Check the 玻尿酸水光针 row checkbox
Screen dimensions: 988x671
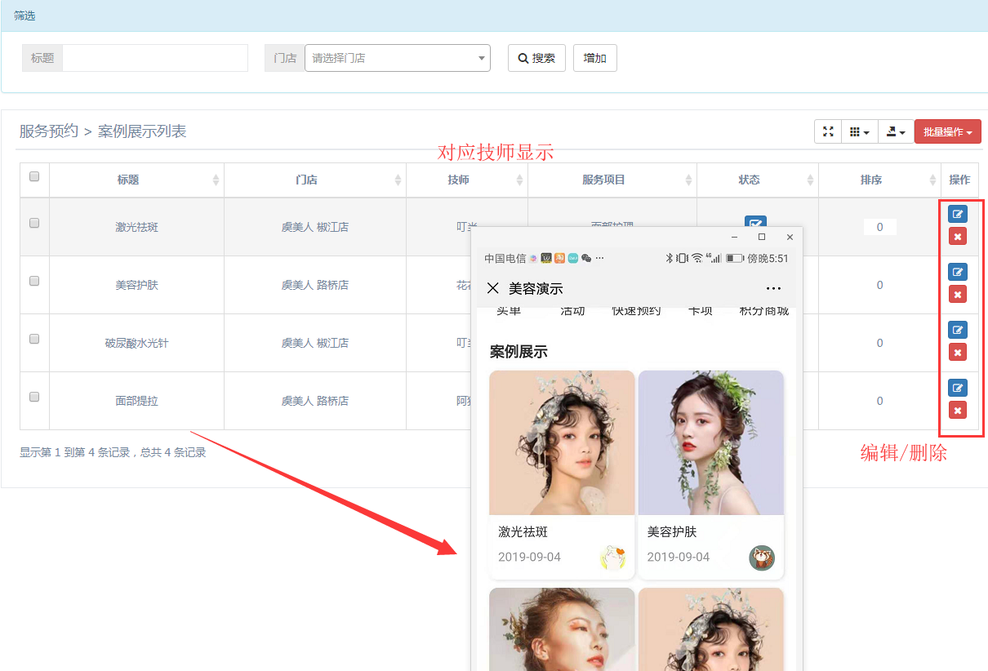pos(34,339)
